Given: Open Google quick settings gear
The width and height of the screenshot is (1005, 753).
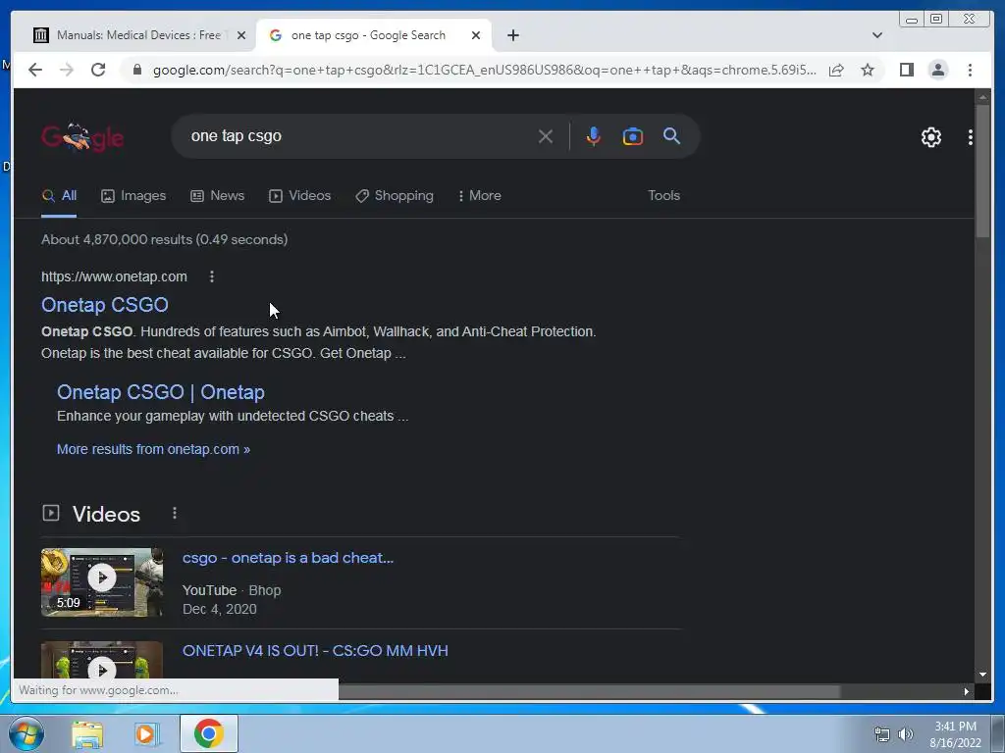Looking at the screenshot, I should pyautogui.click(x=930, y=137).
